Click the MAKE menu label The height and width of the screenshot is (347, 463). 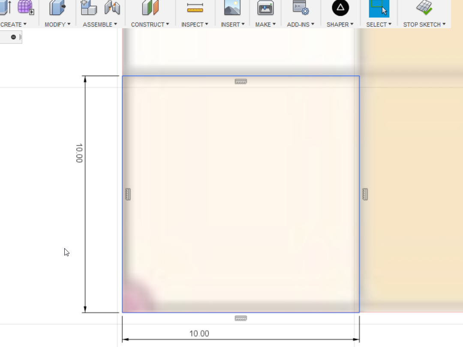(x=263, y=24)
